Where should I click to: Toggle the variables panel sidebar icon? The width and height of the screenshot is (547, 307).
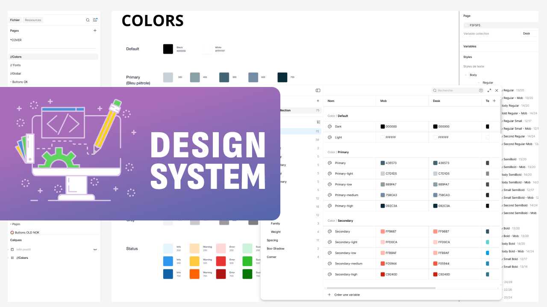click(318, 90)
